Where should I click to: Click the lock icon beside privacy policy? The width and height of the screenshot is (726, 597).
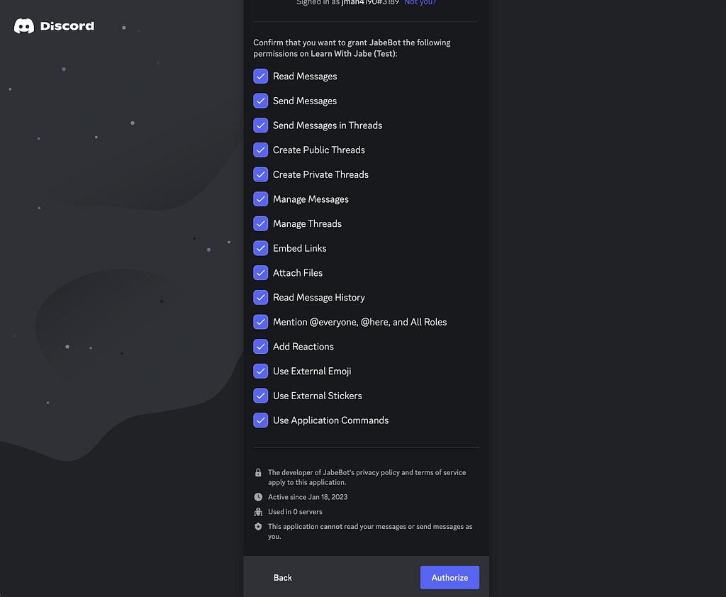coord(258,472)
